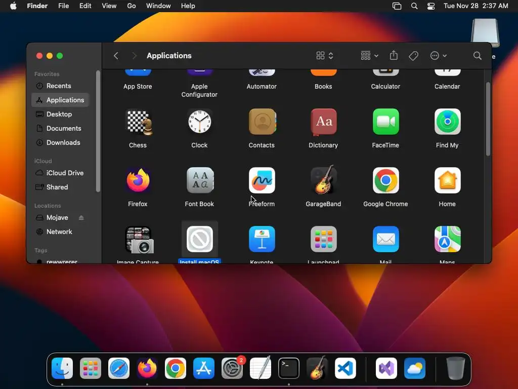Open Safari from the Dock
Image resolution: width=518 pixels, height=389 pixels.
(119, 368)
